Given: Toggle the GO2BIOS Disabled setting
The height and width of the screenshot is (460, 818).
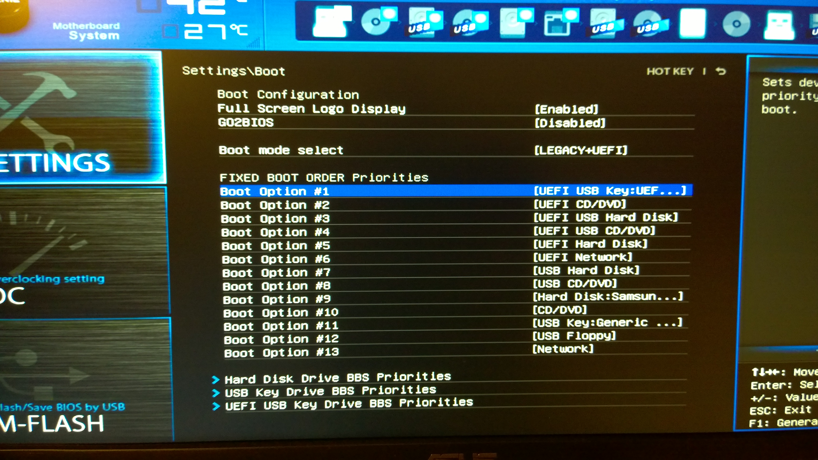Looking at the screenshot, I should click(570, 123).
